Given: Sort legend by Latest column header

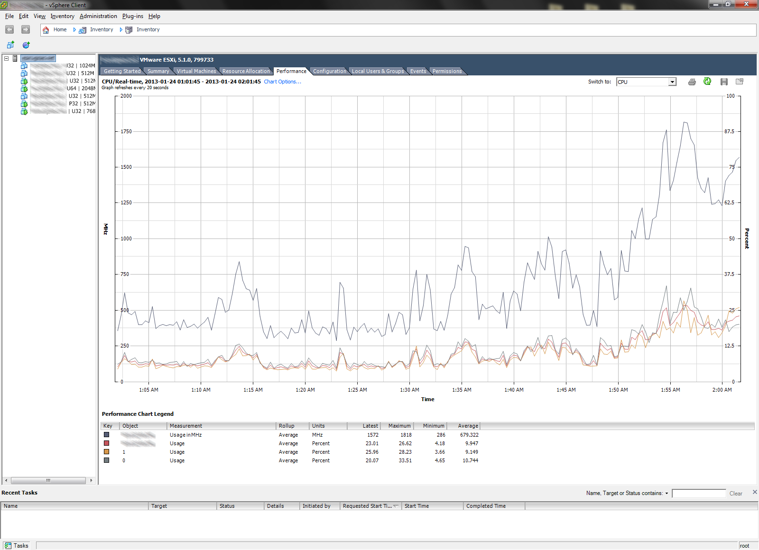Looking at the screenshot, I should coord(364,426).
